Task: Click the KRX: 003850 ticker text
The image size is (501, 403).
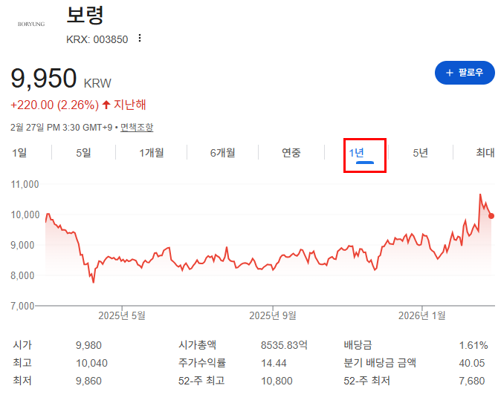Action: point(97,39)
